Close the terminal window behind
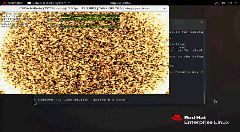 coord(202,22)
